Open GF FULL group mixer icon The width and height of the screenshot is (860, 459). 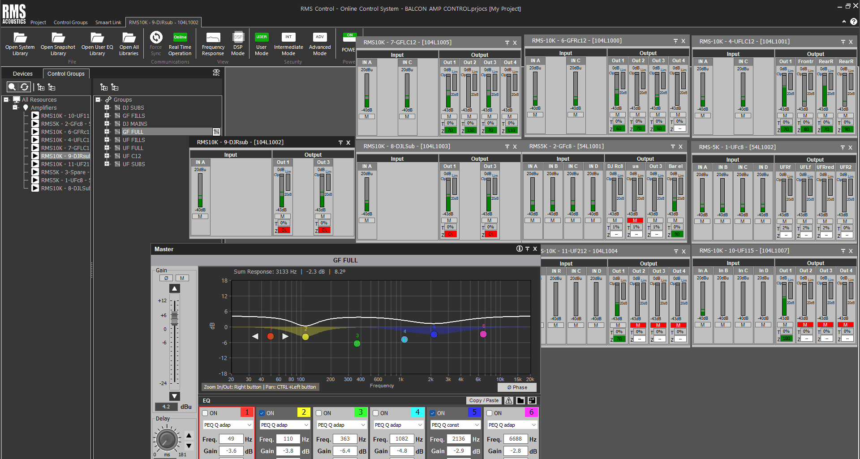[x=216, y=132]
